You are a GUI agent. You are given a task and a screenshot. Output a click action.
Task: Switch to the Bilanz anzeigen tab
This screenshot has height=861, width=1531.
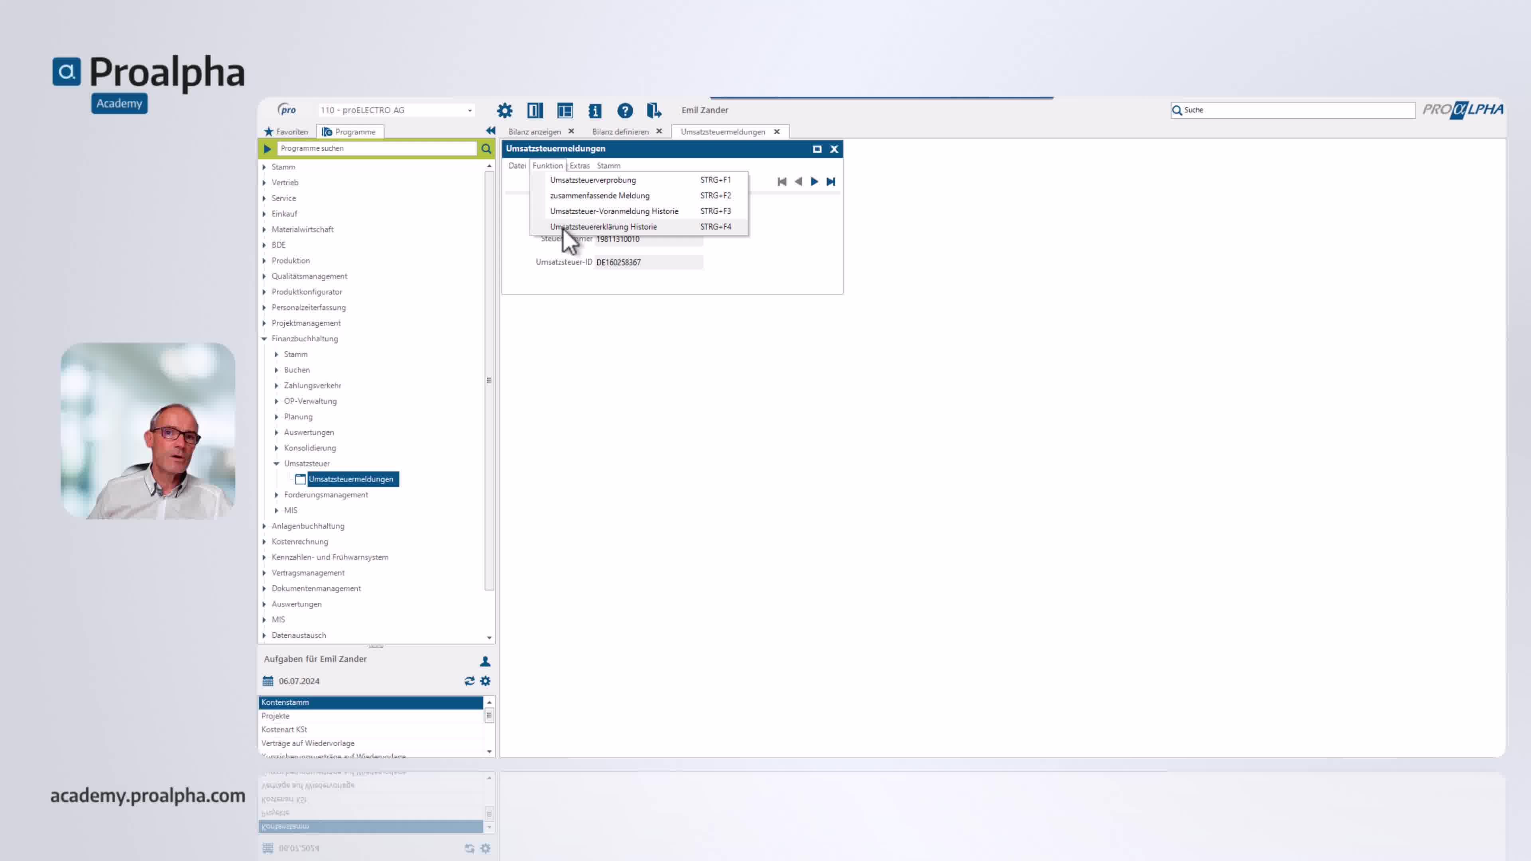point(534,132)
